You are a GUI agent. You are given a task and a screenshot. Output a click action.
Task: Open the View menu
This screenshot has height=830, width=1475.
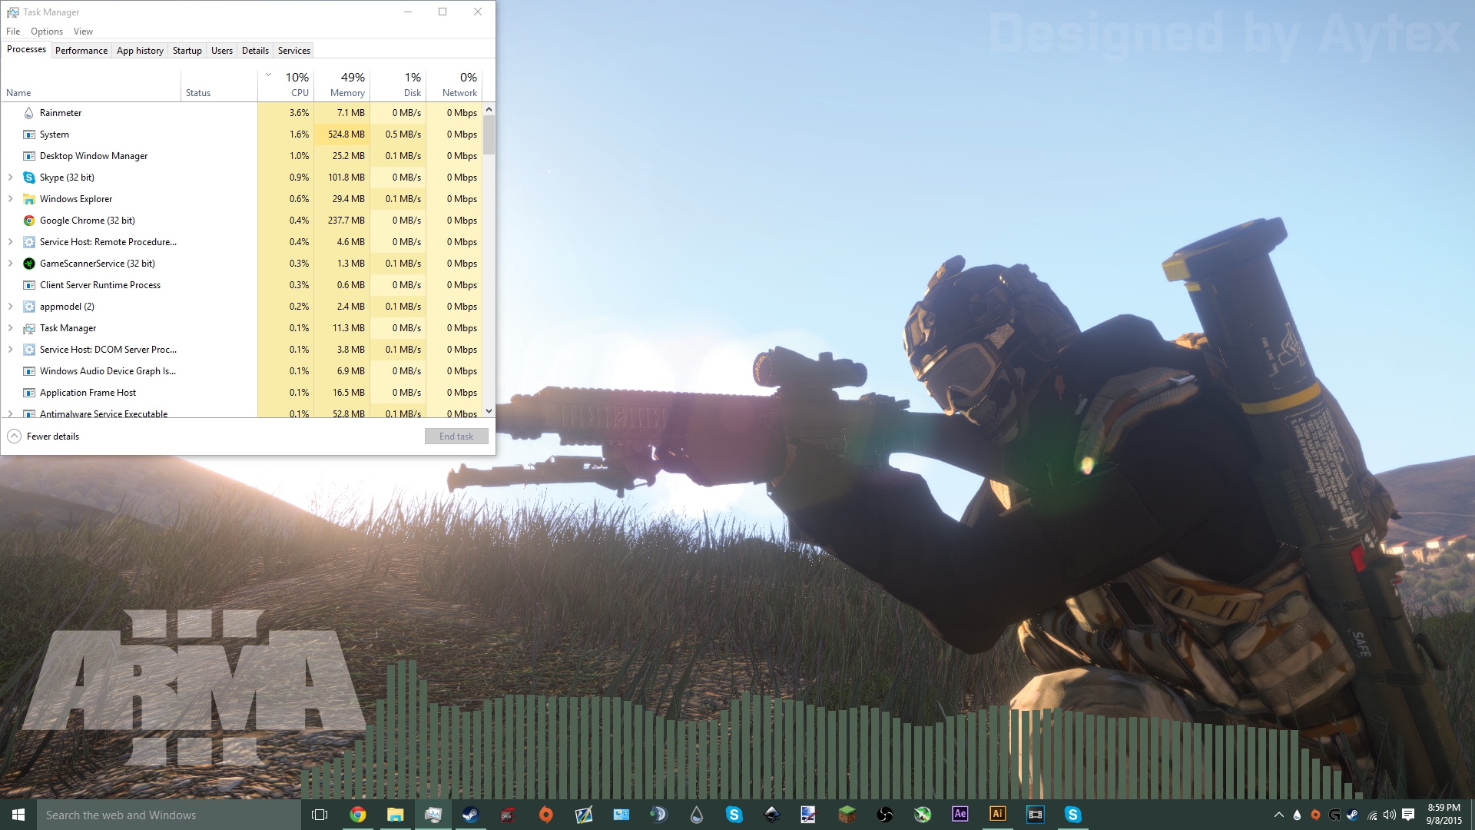coord(83,32)
